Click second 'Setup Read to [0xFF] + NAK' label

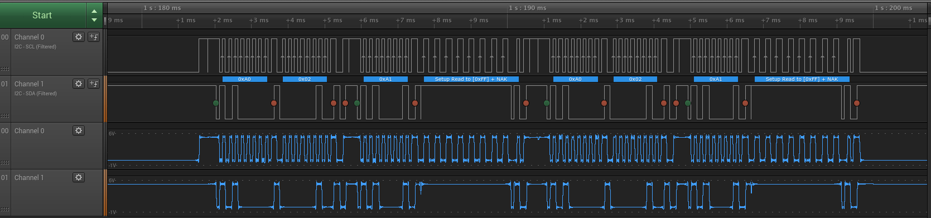coord(802,79)
